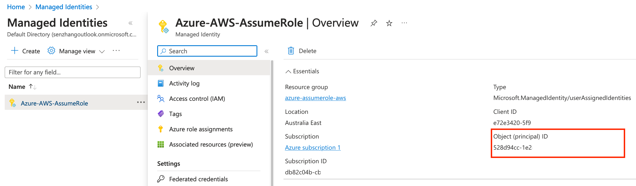Click the Filter for any field box

(x=72, y=72)
